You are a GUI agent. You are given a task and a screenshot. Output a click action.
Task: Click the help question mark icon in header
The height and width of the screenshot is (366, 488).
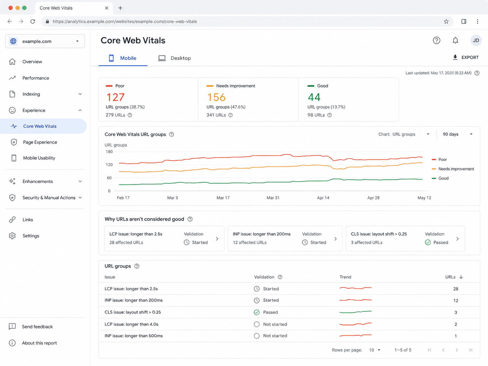pyautogui.click(x=436, y=40)
